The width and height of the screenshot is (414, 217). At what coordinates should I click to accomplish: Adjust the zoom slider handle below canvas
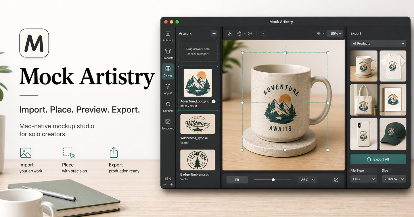point(273,180)
